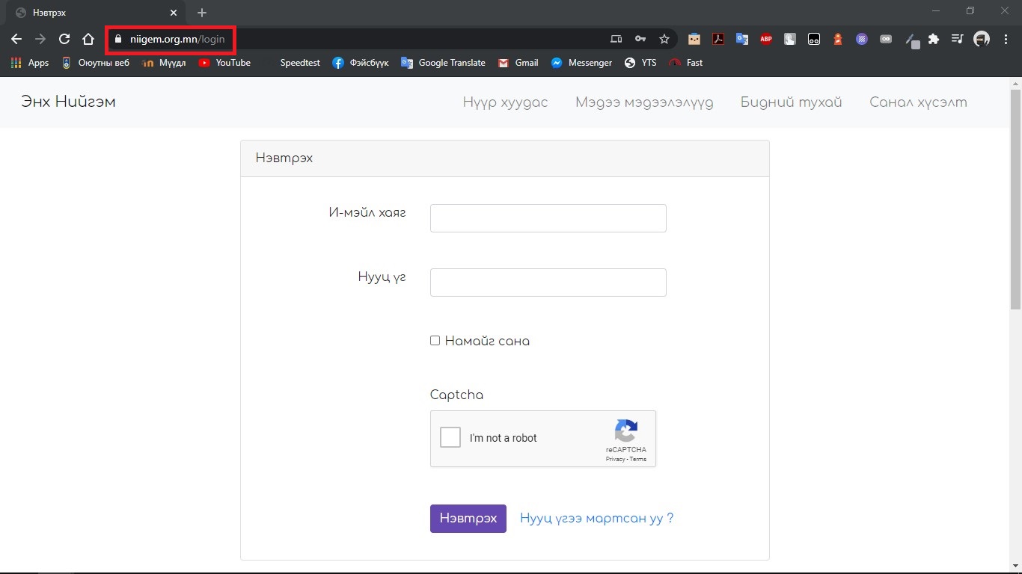Open the Adblock Plus (ABP) extension
1022x574 pixels.
click(766, 39)
